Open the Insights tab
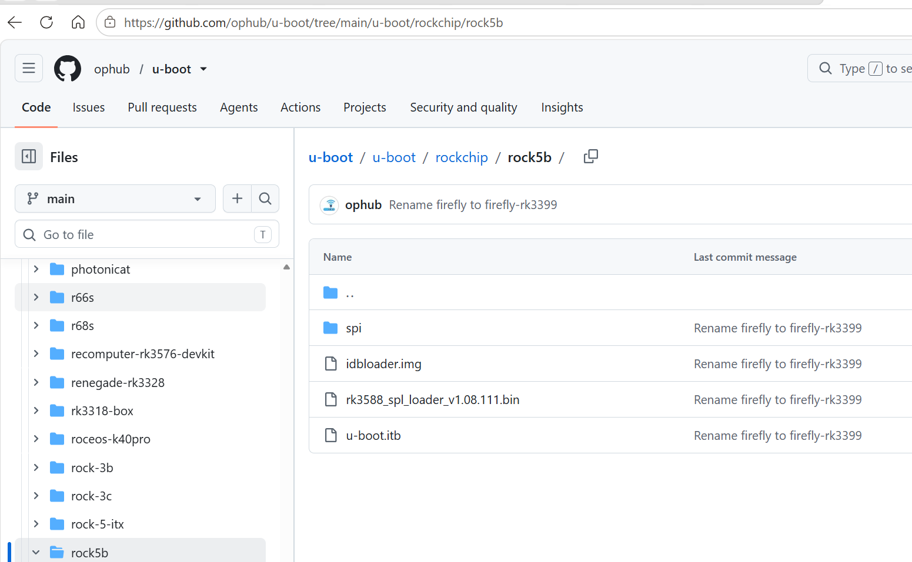The width and height of the screenshot is (912, 562). [x=562, y=107]
